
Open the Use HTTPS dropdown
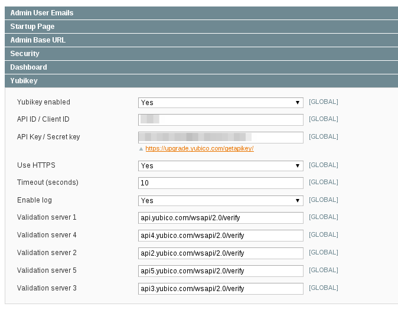tap(220, 166)
